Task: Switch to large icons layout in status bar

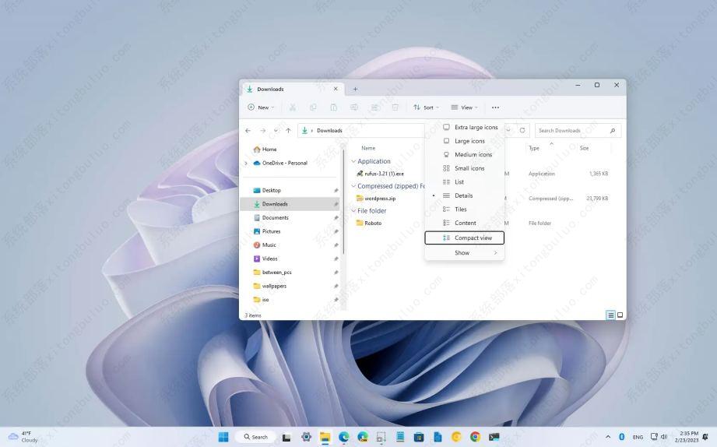Action: (x=620, y=315)
